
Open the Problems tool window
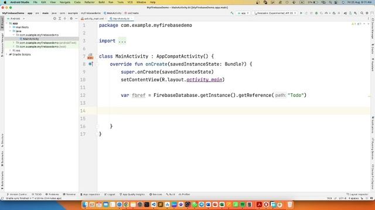tap(52, 194)
